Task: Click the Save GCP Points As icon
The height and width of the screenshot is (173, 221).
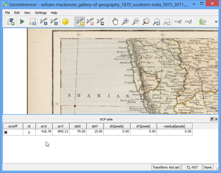Action: click(x=54, y=22)
